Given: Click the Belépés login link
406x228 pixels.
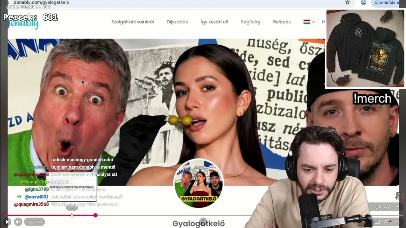Looking at the screenshot, I should point(282,22).
